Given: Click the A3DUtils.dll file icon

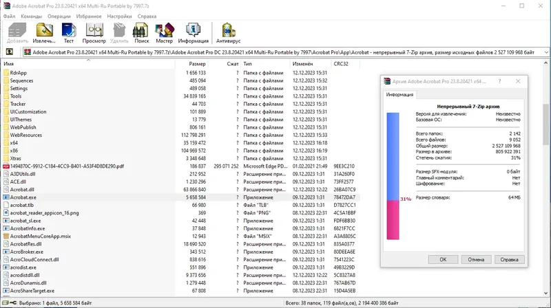Looking at the screenshot, I should click(6, 174).
